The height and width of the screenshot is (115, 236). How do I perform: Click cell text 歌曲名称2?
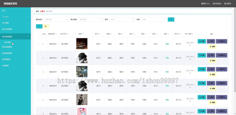53,58
